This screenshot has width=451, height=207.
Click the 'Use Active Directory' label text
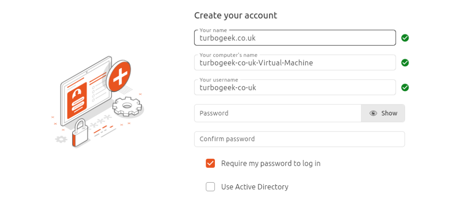coord(254,187)
